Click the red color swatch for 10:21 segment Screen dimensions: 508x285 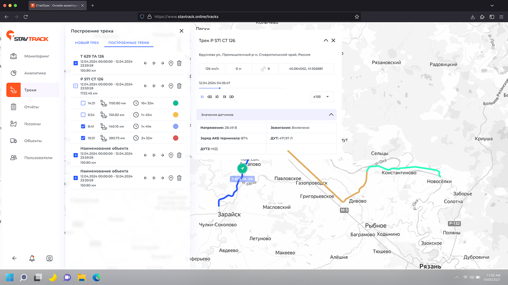tap(175, 138)
